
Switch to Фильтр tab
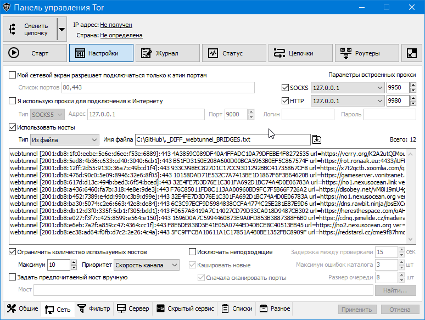coord(94,308)
